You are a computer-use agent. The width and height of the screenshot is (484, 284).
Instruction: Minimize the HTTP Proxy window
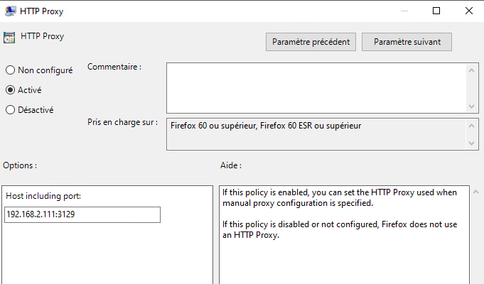click(404, 11)
